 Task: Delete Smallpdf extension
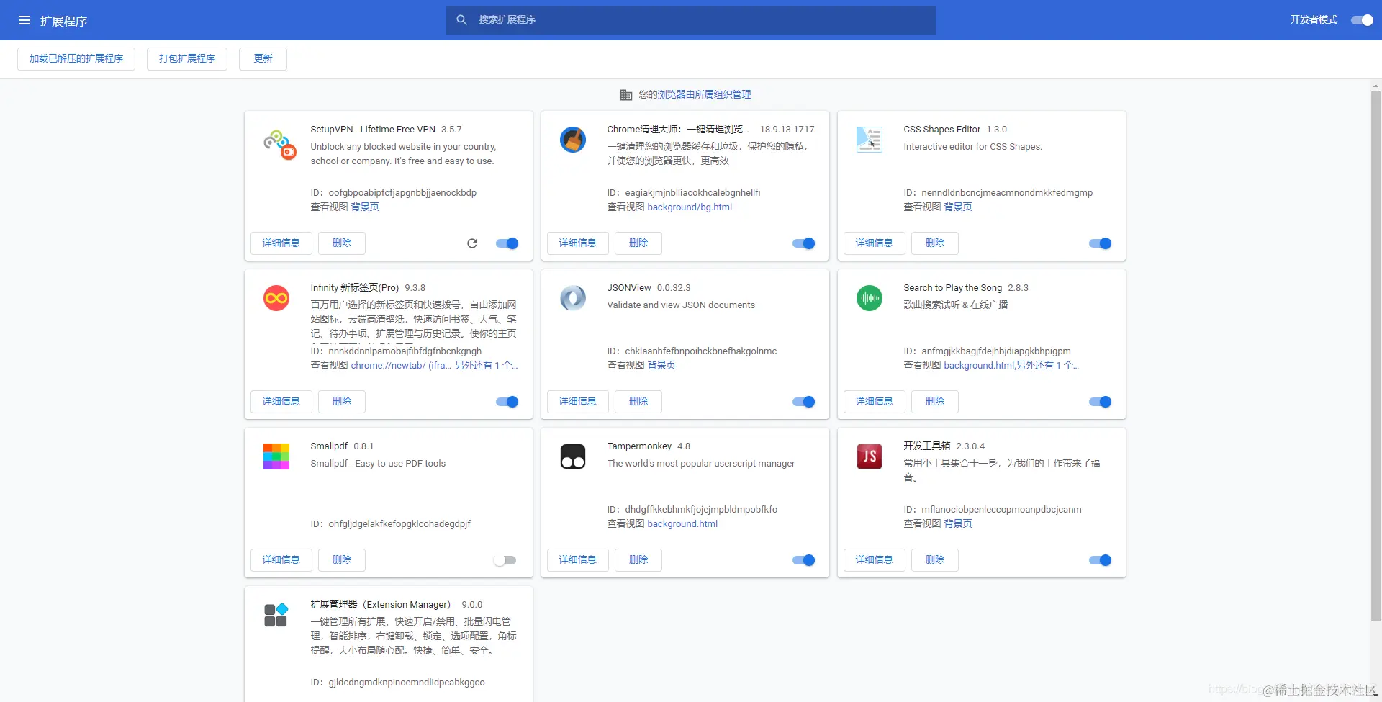(x=342, y=560)
